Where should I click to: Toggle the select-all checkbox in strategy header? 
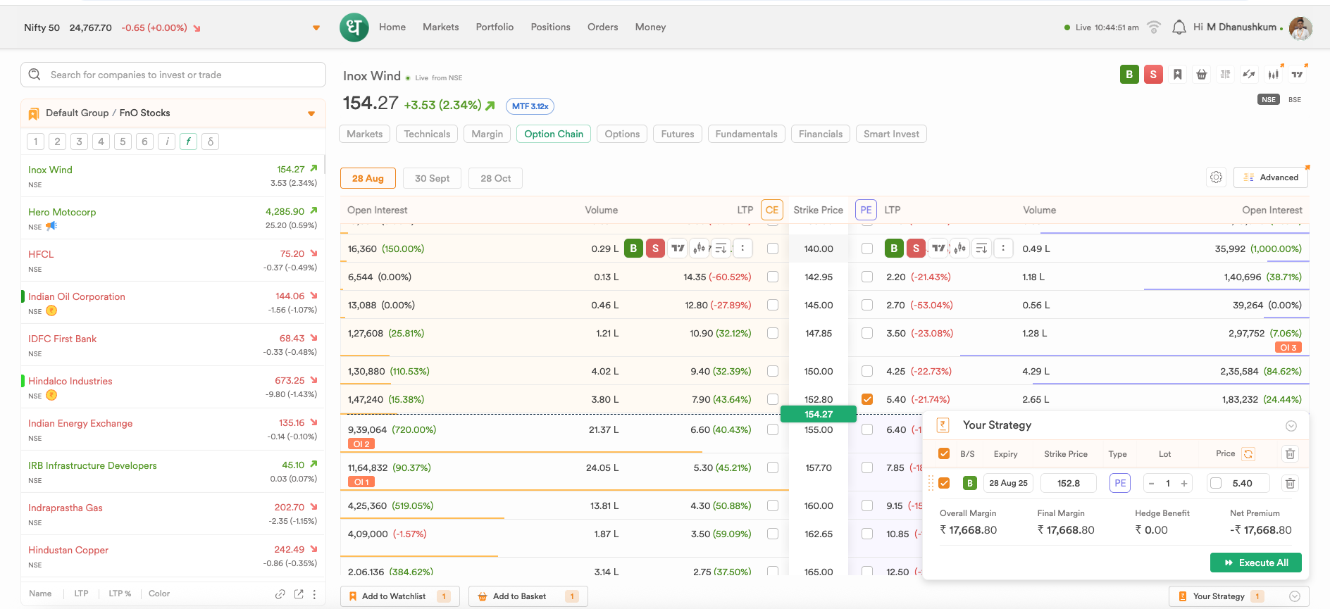pos(944,454)
